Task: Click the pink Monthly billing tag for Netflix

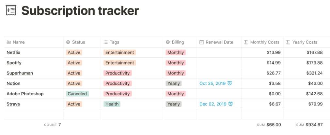Action: click(x=176, y=52)
